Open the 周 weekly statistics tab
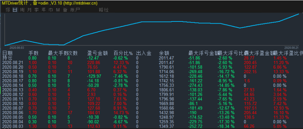The height and width of the screenshot is (129, 303). click(x=22, y=10)
